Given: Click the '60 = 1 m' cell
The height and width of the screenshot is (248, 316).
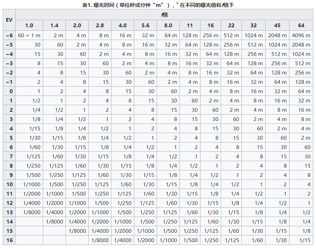Looking at the screenshot, I should coord(29,36).
